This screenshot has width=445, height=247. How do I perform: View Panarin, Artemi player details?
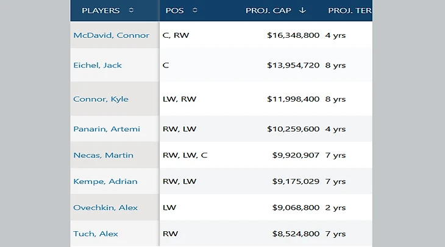[x=107, y=129]
